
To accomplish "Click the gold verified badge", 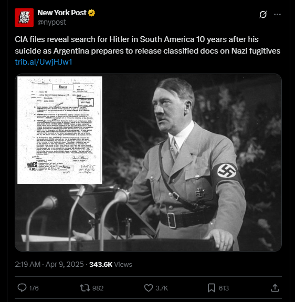I will coord(92,13).
